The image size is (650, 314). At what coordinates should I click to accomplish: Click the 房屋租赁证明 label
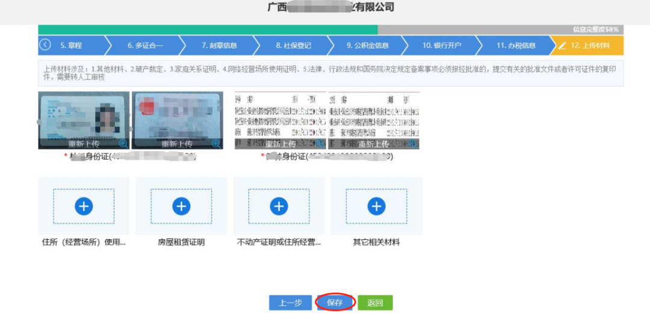[x=181, y=243]
